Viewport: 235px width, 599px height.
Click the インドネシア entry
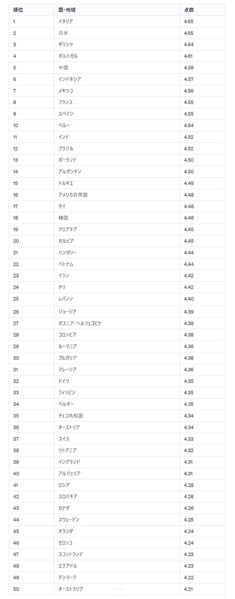[x=70, y=79]
